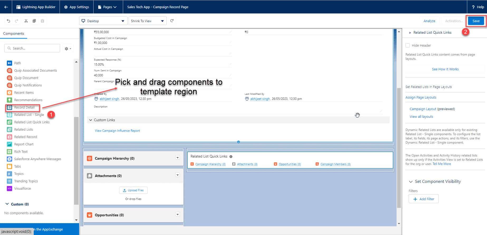Collapse the Custom Links section
Screen dimensions: 487x235
pos(91,120)
